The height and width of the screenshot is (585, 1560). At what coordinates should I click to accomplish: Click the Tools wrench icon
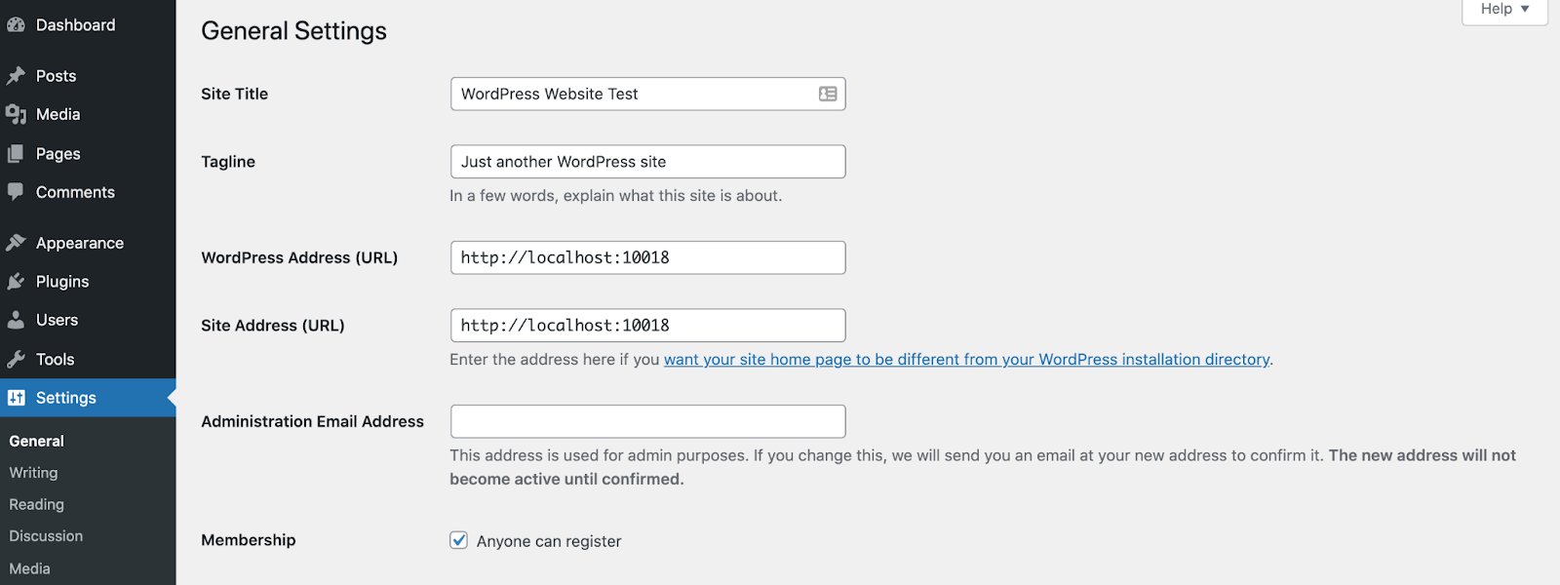(16, 359)
